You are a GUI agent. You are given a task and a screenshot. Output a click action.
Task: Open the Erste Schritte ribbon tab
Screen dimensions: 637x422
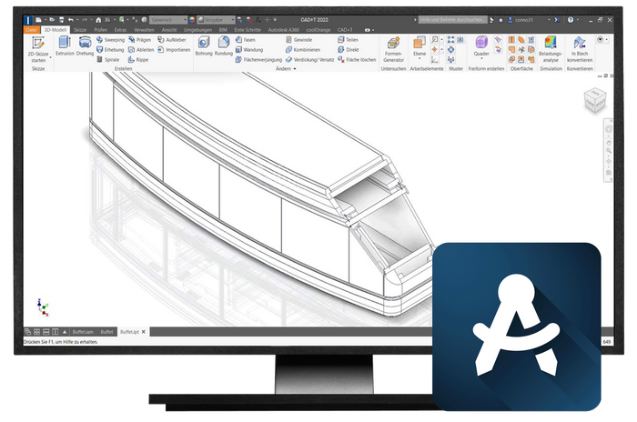pos(248,30)
